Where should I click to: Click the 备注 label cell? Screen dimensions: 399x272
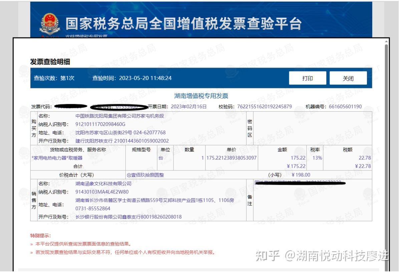[x=250, y=200]
